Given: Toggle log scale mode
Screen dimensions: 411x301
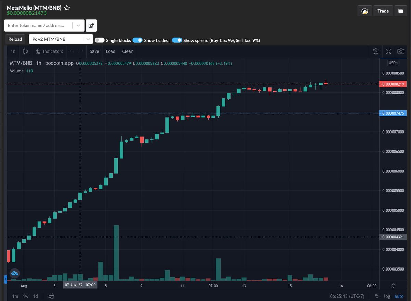Looking at the screenshot, I should click(387, 296).
